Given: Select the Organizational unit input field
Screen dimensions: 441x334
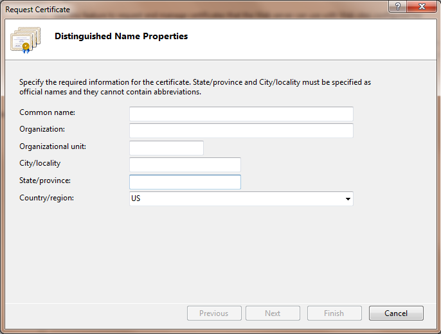Looking at the screenshot, I should coord(166,148).
